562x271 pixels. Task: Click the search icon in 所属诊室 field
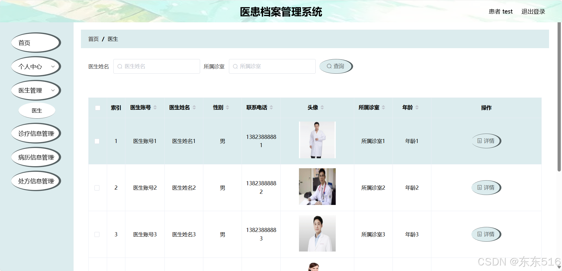pos(235,66)
